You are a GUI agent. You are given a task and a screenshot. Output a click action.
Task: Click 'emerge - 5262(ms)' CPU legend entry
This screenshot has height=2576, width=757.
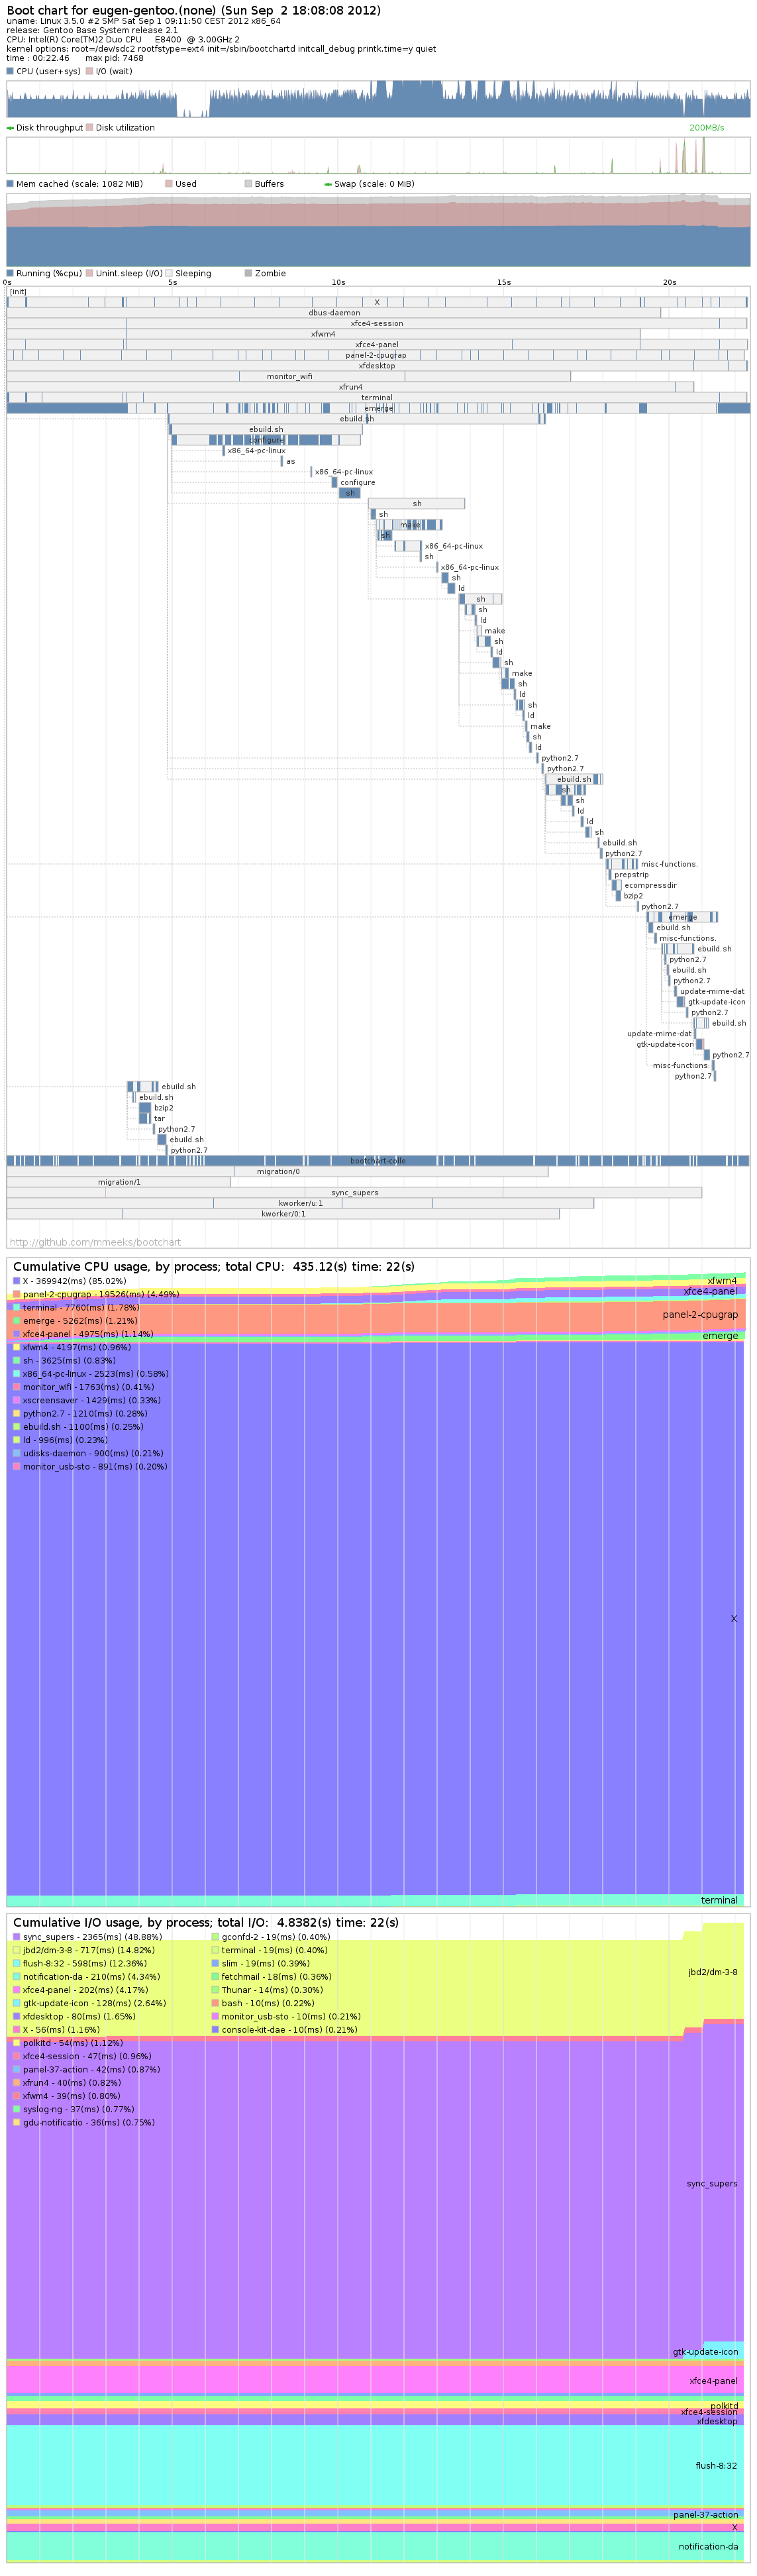point(75,1321)
